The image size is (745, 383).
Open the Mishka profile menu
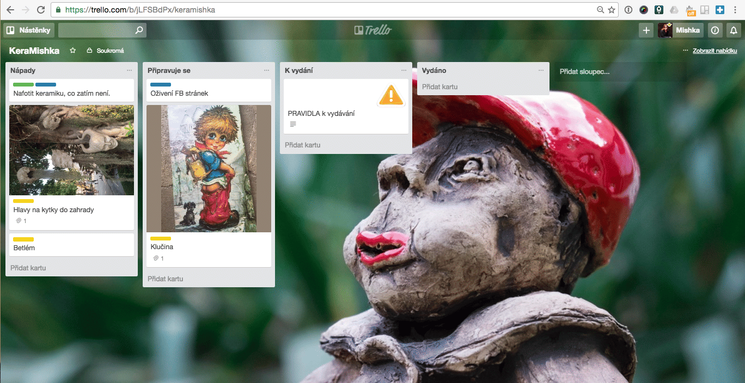680,30
